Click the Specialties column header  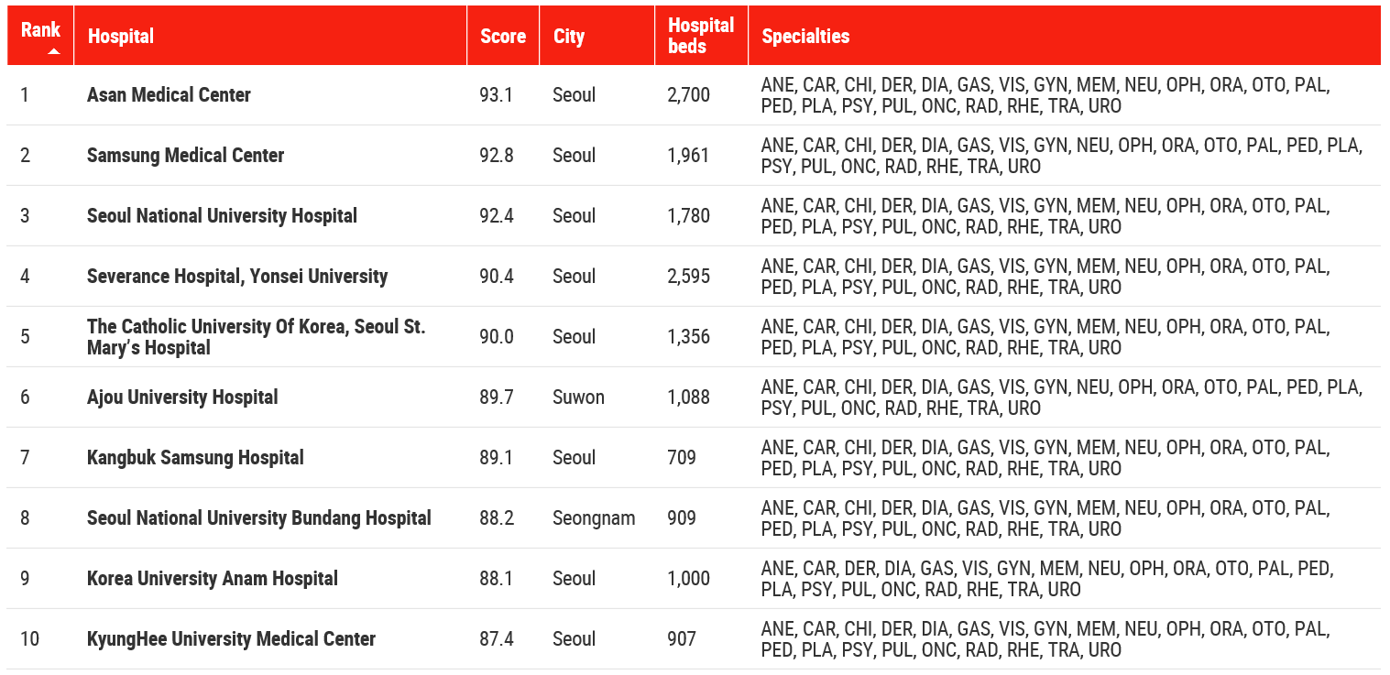805,37
